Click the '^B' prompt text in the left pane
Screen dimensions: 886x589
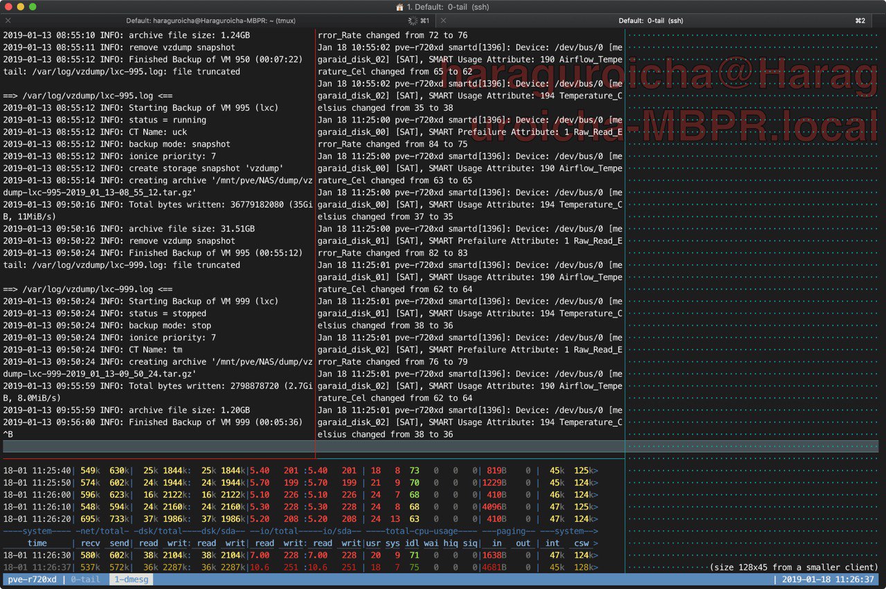pyautogui.click(x=8, y=435)
